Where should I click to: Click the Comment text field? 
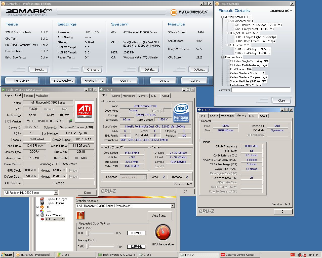(261, 90)
